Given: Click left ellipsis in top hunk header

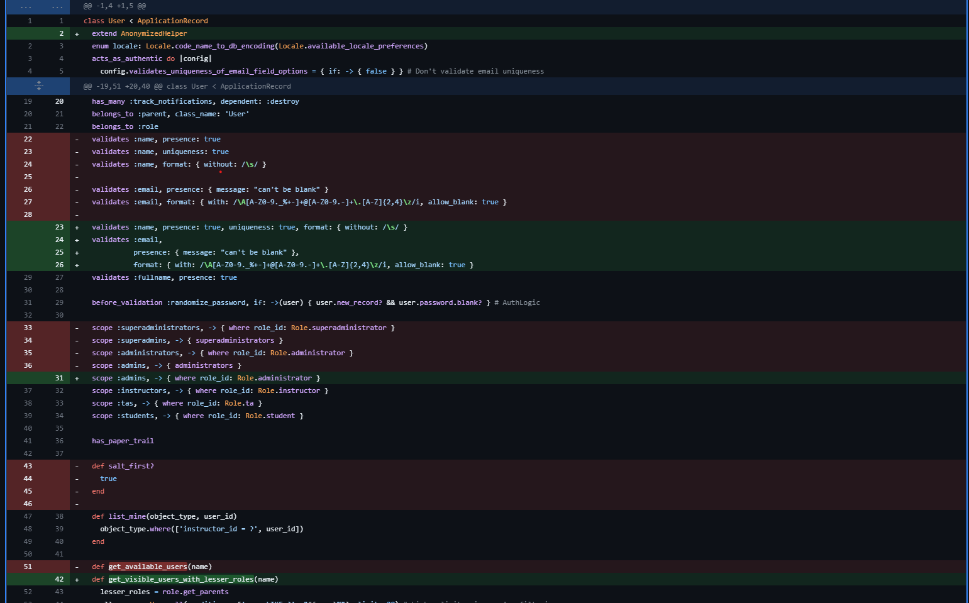Looking at the screenshot, I should 26,6.
